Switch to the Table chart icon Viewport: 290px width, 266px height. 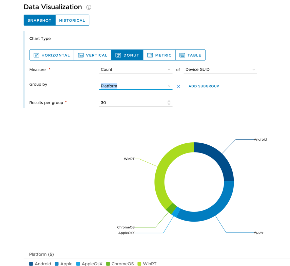182,55
